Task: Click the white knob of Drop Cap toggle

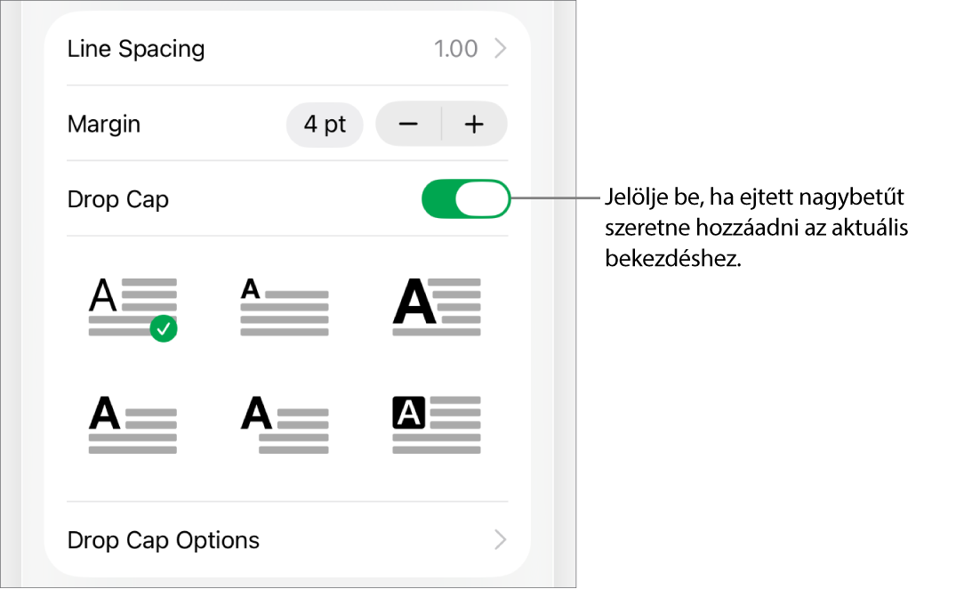Action: point(482,199)
